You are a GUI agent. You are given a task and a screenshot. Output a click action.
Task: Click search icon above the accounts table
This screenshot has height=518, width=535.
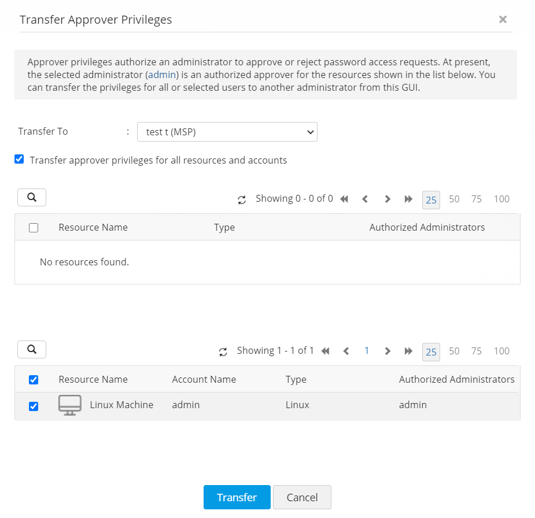(32, 349)
